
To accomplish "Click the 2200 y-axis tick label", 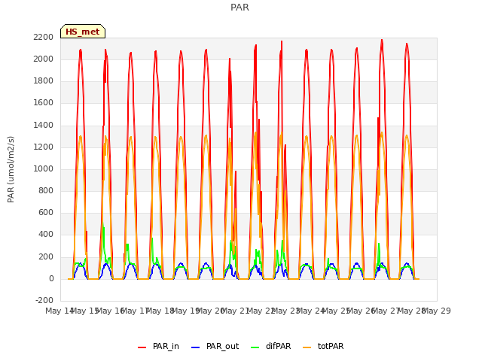I will pos(44,37).
